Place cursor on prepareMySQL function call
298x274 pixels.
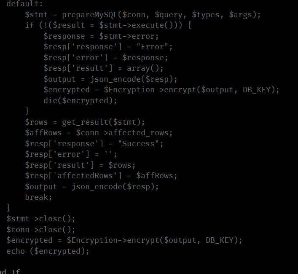[90, 15]
